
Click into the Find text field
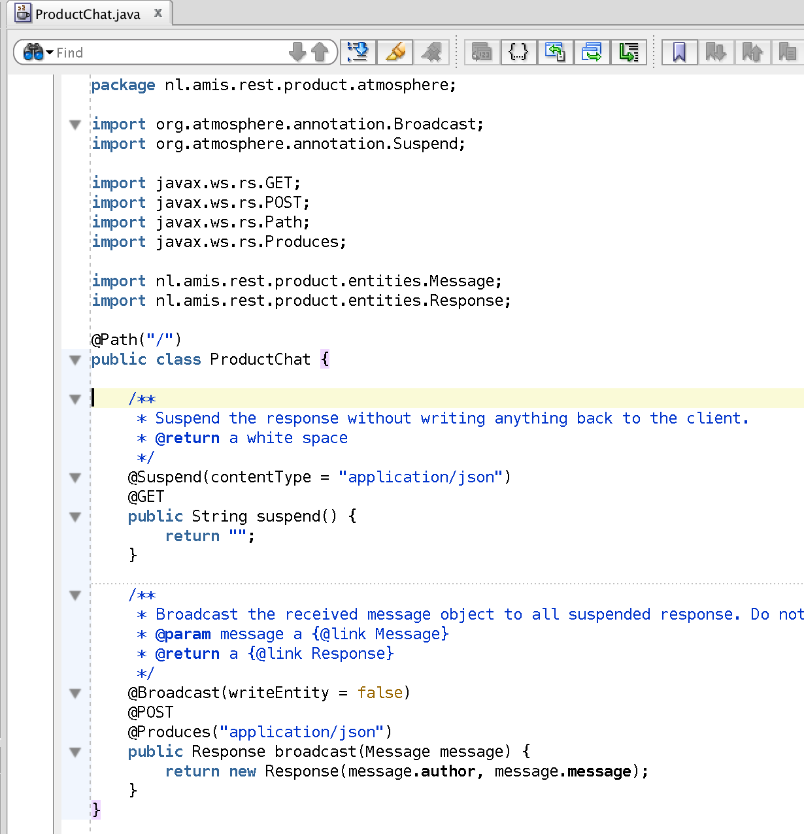click(170, 52)
